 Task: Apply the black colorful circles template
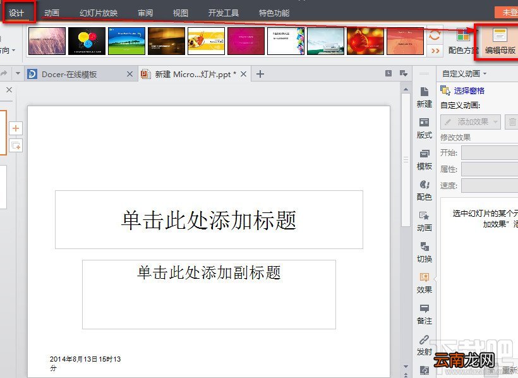pyautogui.click(x=87, y=41)
